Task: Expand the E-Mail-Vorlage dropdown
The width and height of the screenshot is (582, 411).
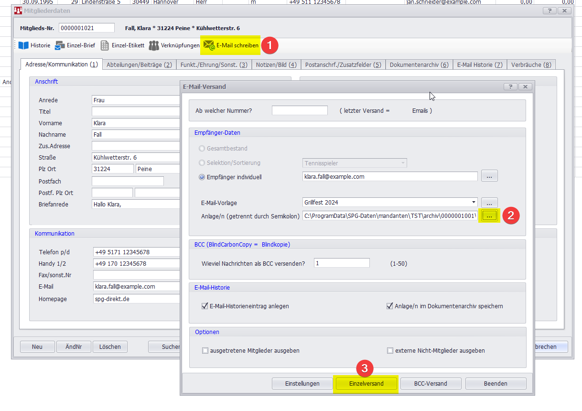Action: pyautogui.click(x=474, y=202)
